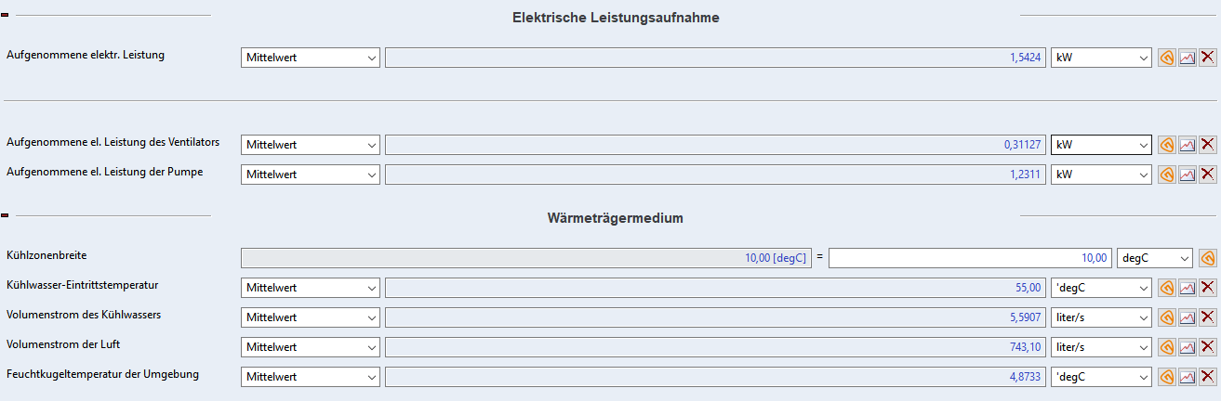Click orange icon for Ventilator power row
This screenshot has height=401, width=1221.
coord(1167,145)
